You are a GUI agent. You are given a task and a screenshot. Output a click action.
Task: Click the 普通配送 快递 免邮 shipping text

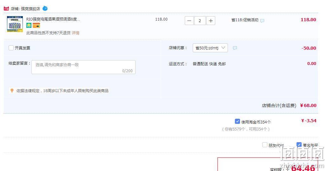(209, 64)
